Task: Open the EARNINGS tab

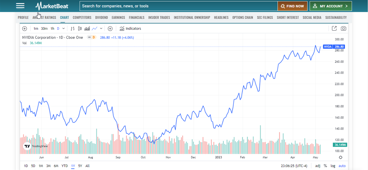Action: click(118, 18)
